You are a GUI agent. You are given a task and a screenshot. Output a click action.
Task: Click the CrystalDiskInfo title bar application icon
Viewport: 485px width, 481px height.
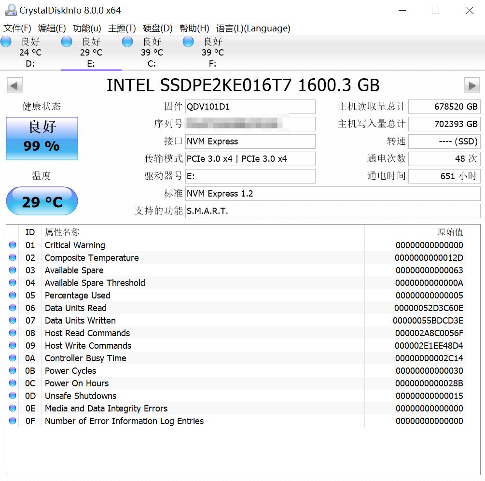click(x=11, y=10)
